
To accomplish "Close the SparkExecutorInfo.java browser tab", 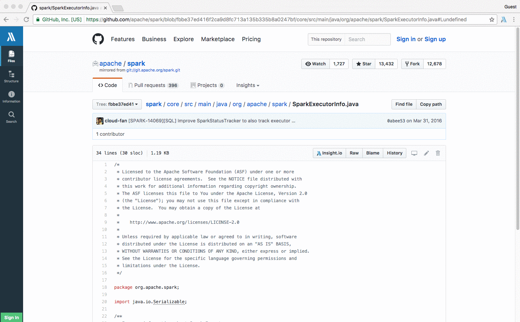I will tap(105, 8).
